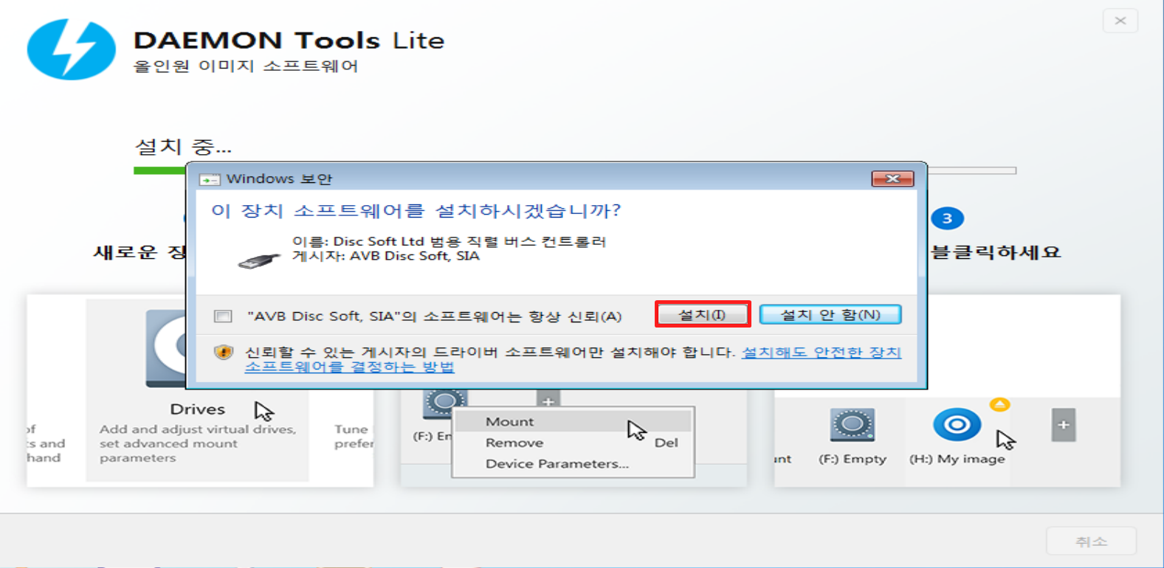This screenshot has height=568, width=1164.
Task: Click the plus add drive icon
Action: 1064,425
